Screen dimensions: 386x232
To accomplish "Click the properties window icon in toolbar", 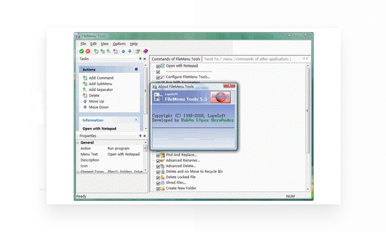I will 138,51.
